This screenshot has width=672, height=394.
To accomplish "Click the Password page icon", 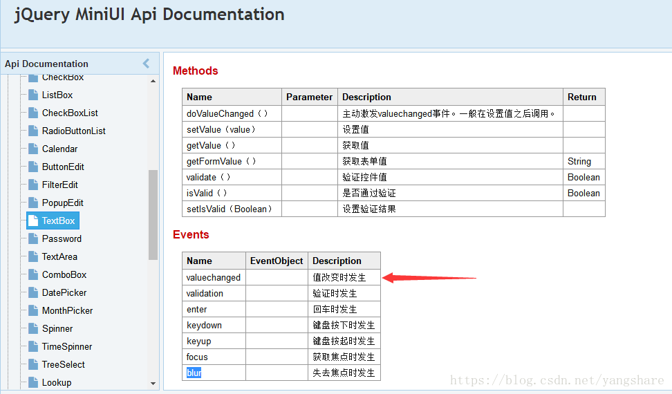I will (33, 238).
